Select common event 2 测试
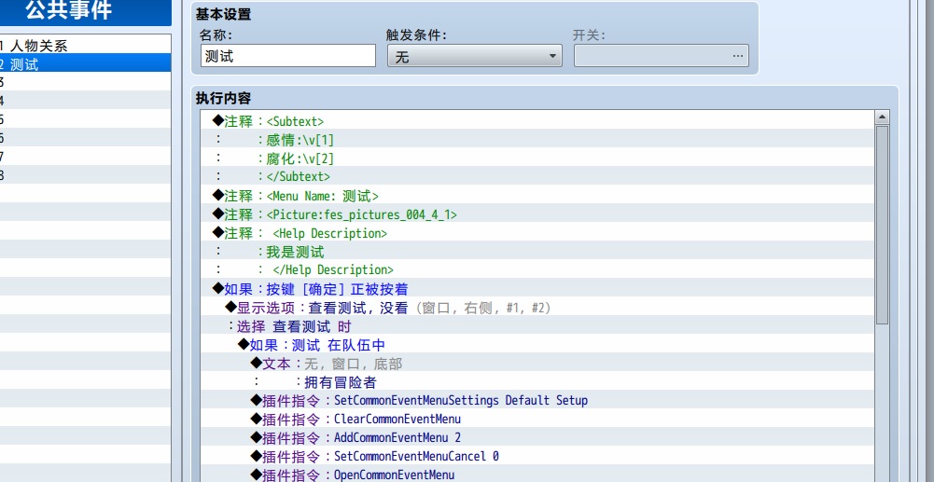Image resolution: width=934 pixels, height=482 pixels. point(85,63)
